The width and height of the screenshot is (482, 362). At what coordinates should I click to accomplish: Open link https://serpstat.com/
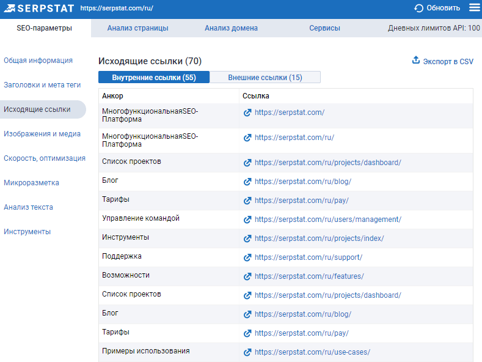(x=290, y=113)
